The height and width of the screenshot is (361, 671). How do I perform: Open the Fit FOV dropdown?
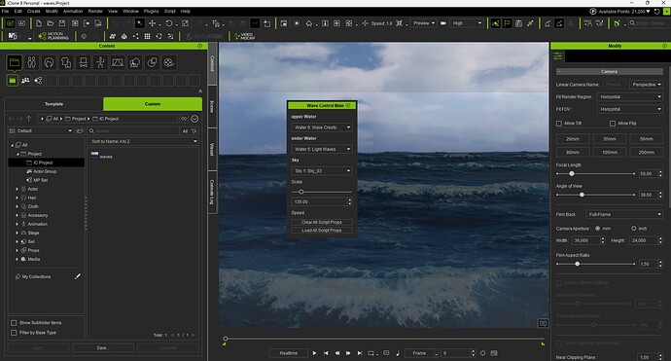[630, 109]
